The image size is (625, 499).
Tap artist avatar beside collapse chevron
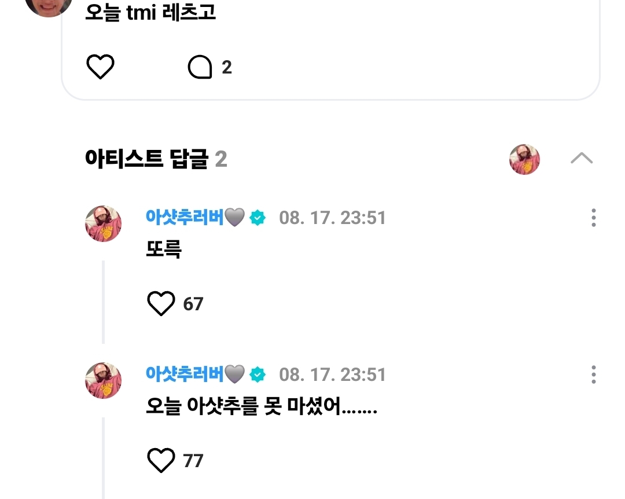click(x=524, y=159)
